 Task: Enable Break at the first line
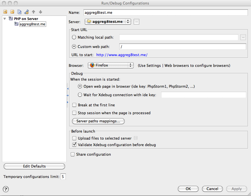coord(74,105)
